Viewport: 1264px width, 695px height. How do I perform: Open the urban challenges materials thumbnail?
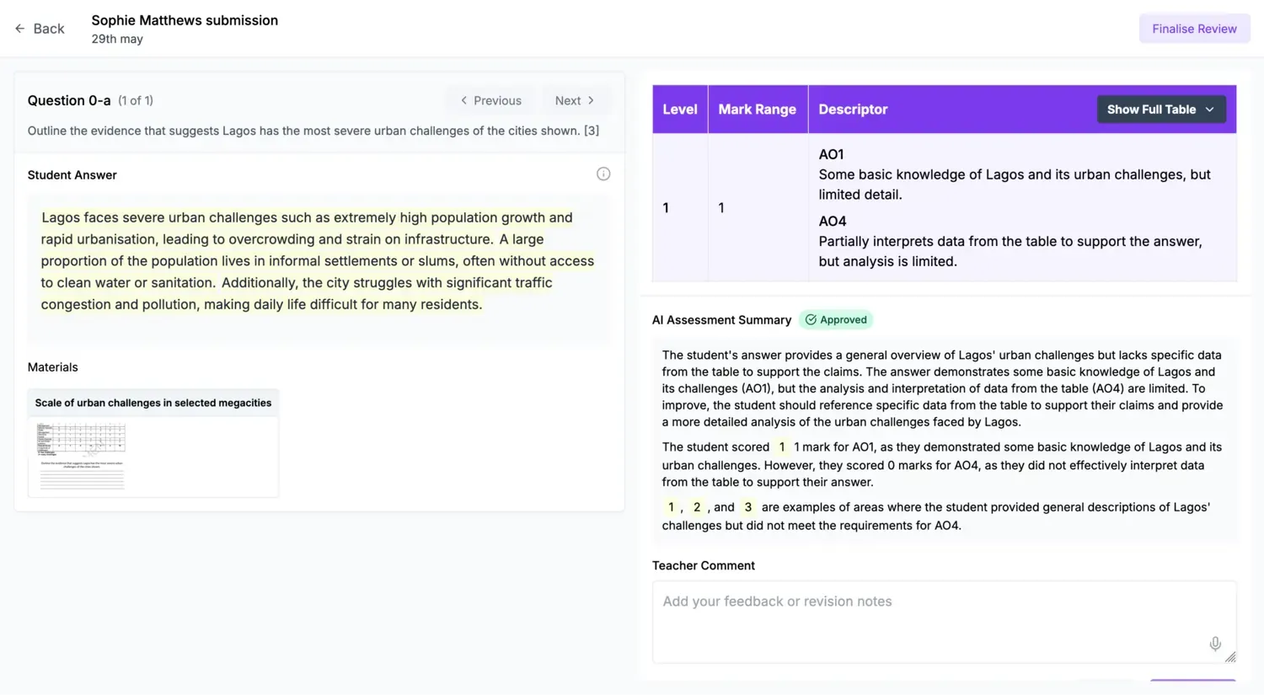click(153, 446)
